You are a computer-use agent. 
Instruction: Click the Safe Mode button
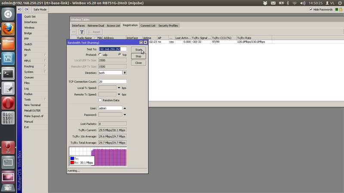click(40, 9)
